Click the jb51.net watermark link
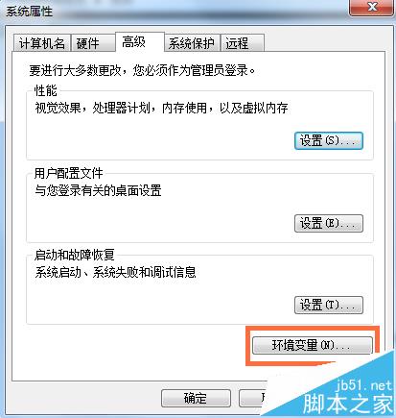Image resolution: width=396 pixels, height=418 pixels. coord(364,385)
